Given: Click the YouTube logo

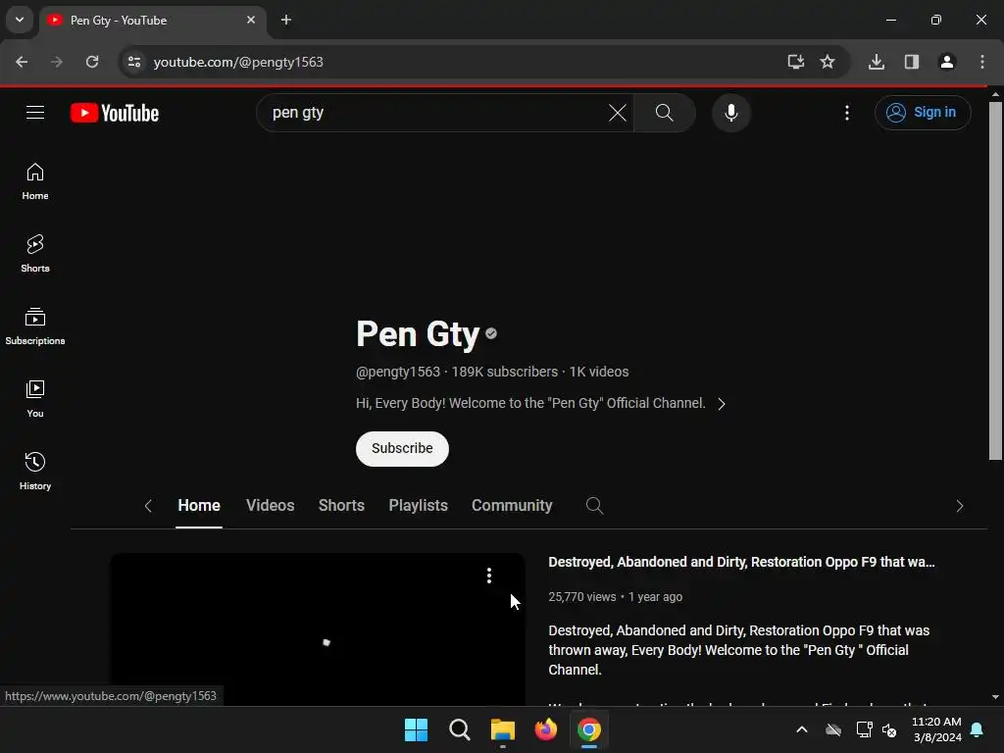Looking at the screenshot, I should 115,113.
